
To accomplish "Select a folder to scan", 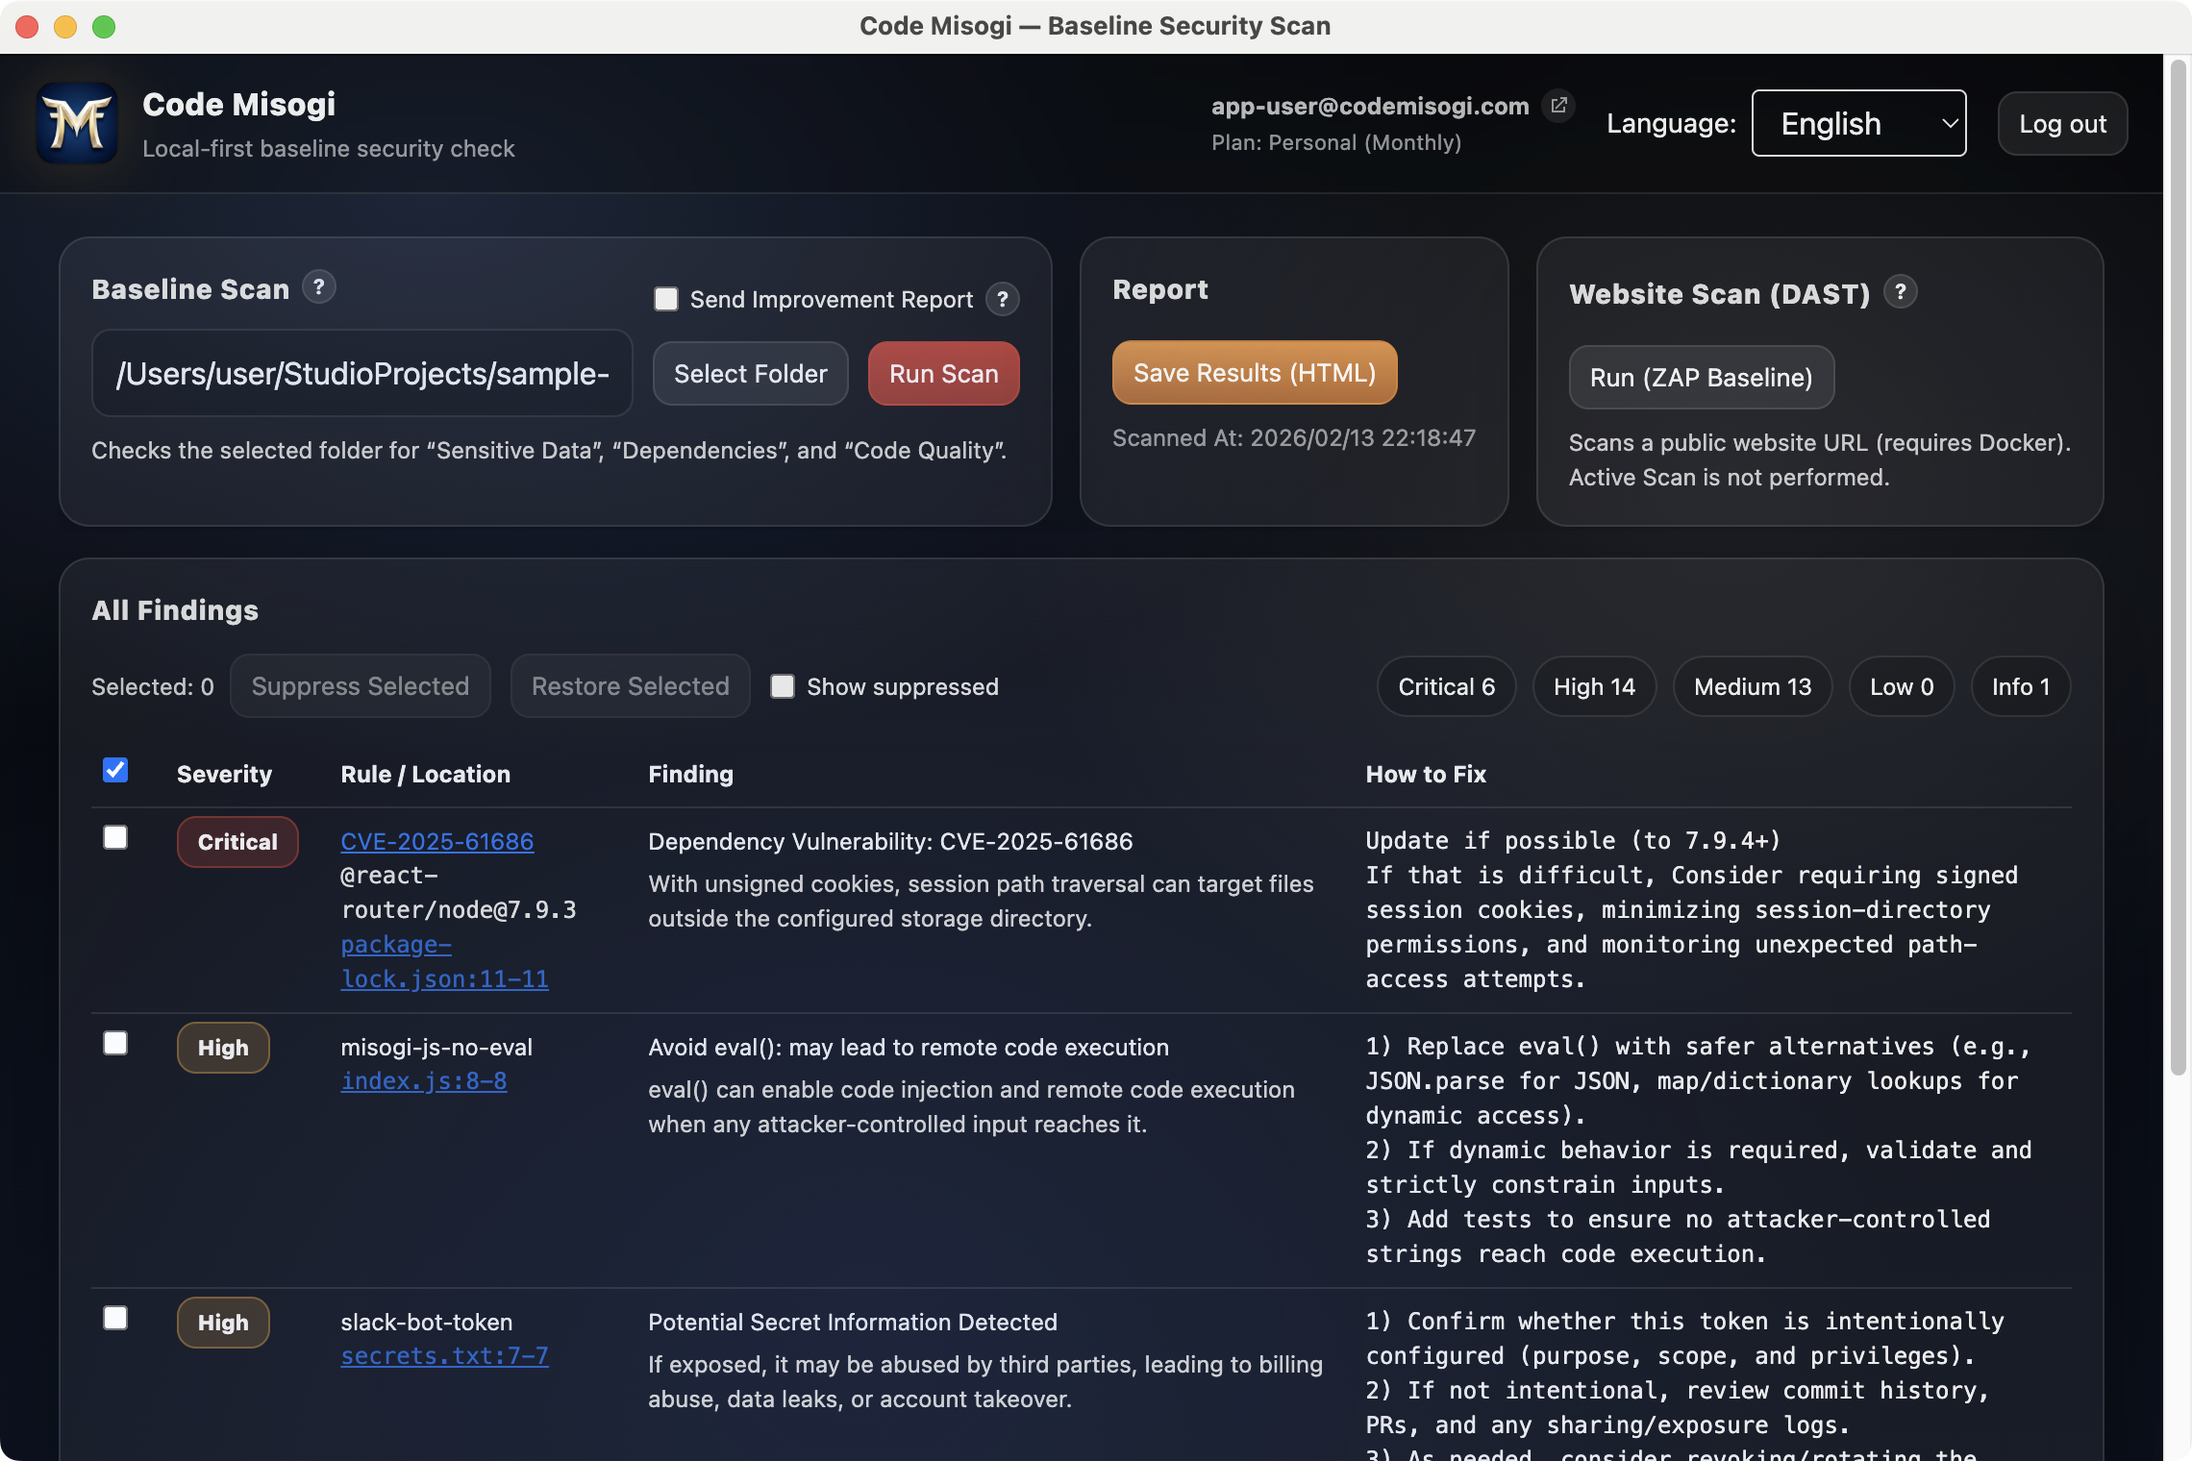I will (750, 374).
